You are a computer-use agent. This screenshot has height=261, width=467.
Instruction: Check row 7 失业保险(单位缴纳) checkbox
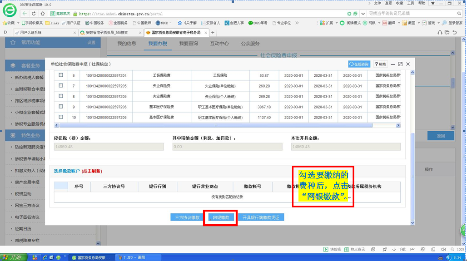click(x=61, y=86)
